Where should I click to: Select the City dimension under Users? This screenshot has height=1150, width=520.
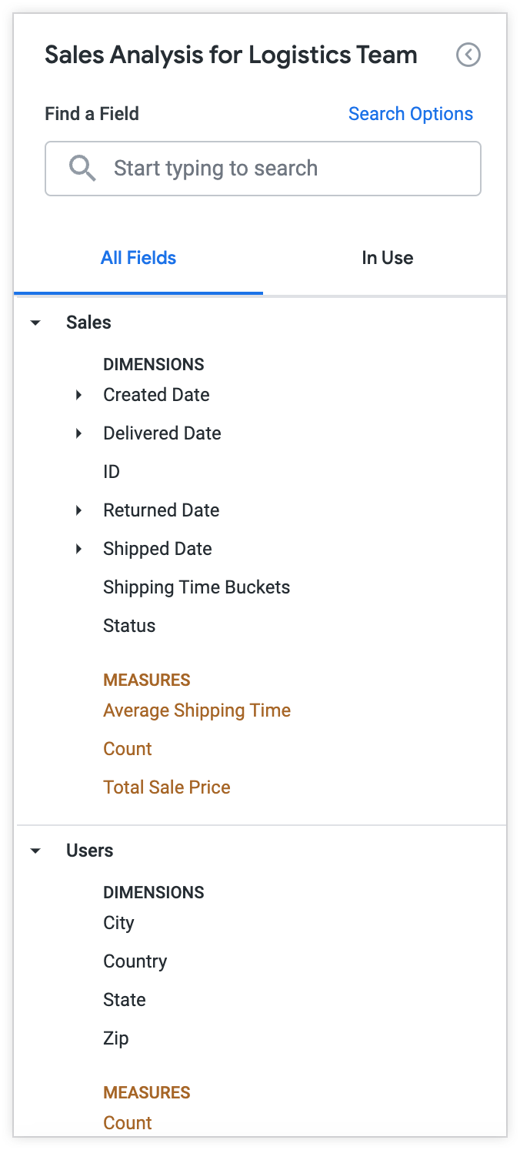tap(118, 922)
